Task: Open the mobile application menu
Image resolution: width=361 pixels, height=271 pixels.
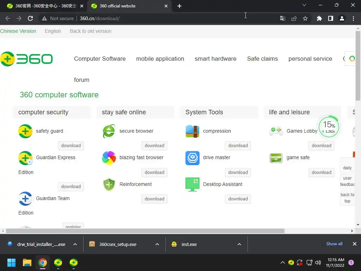Action: pyautogui.click(x=160, y=59)
